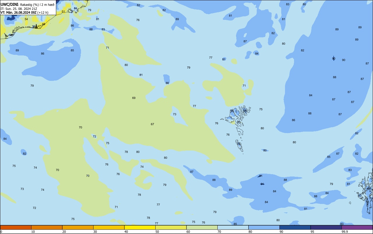This screenshot has height=234, width=373.
Task: Click the 60–70 light green legend swatch
Action: coord(202,227)
